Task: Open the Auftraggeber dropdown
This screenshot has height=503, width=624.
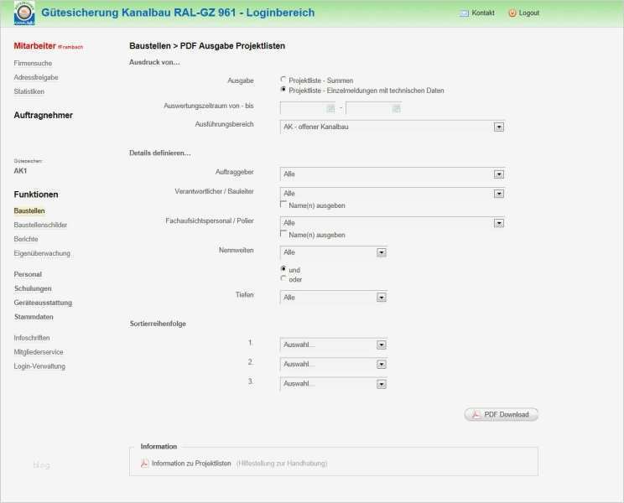Action: pos(393,174)
